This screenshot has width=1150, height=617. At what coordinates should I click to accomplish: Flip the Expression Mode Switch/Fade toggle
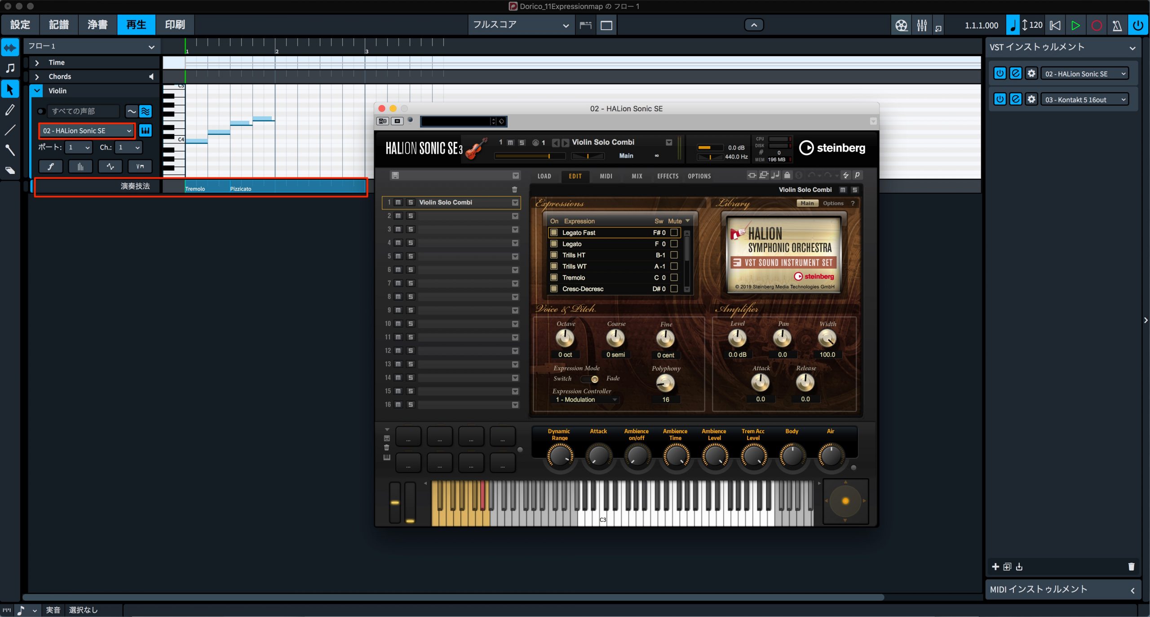pos(589,379)
